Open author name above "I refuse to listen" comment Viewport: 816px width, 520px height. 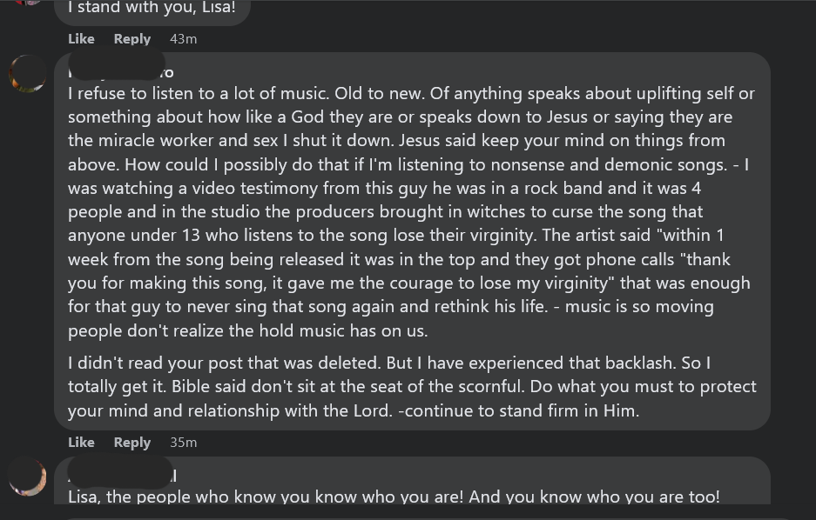[x=121, y=71]
